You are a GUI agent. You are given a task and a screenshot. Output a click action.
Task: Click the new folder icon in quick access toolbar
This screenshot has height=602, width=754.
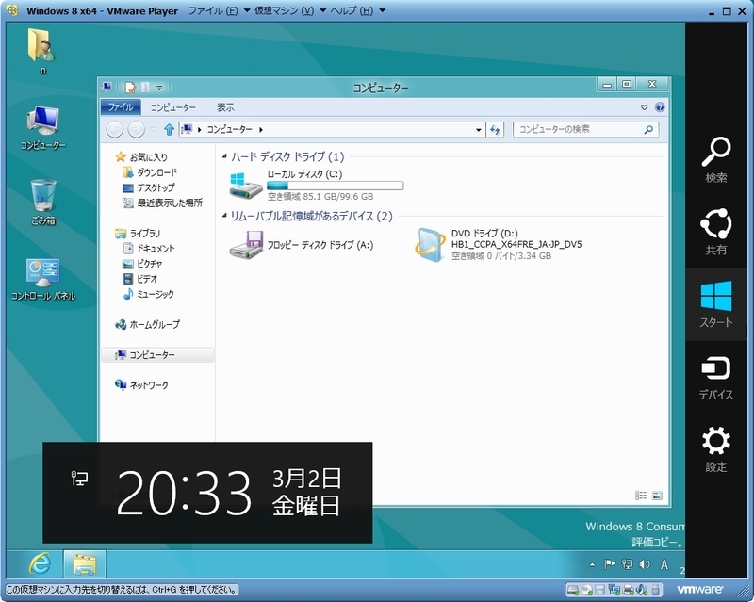pos(145,87)
